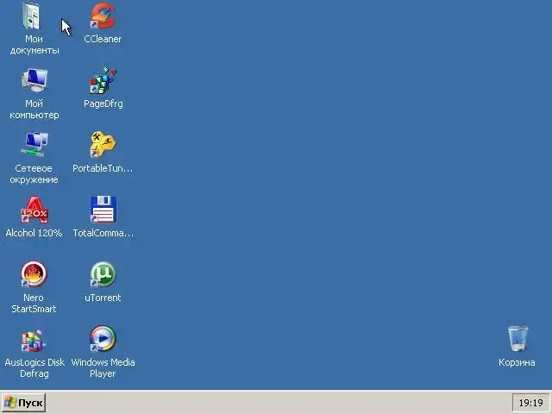Click the 19:19 taskbar clock
The width and height of the screenshot is (552, 414).
pyautogui.click(x=531, y=403)
